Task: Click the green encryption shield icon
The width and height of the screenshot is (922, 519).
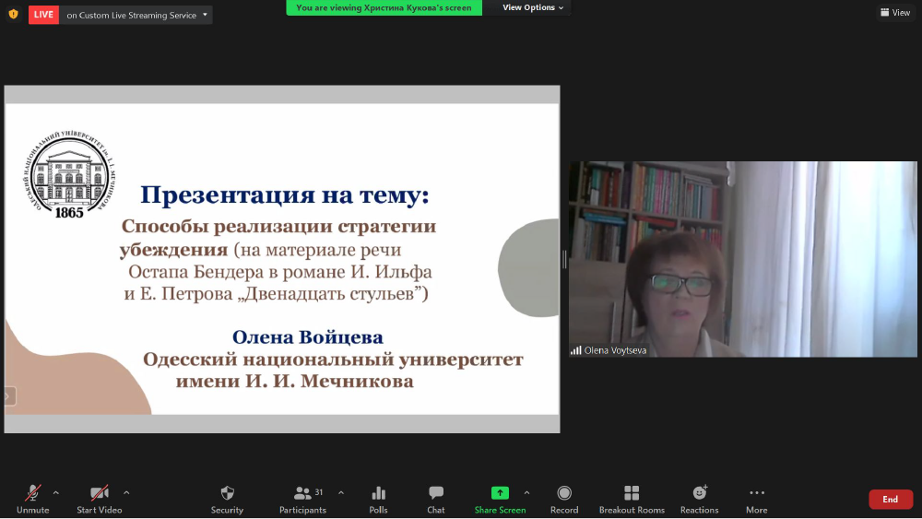Action: (x=13, y=14)
